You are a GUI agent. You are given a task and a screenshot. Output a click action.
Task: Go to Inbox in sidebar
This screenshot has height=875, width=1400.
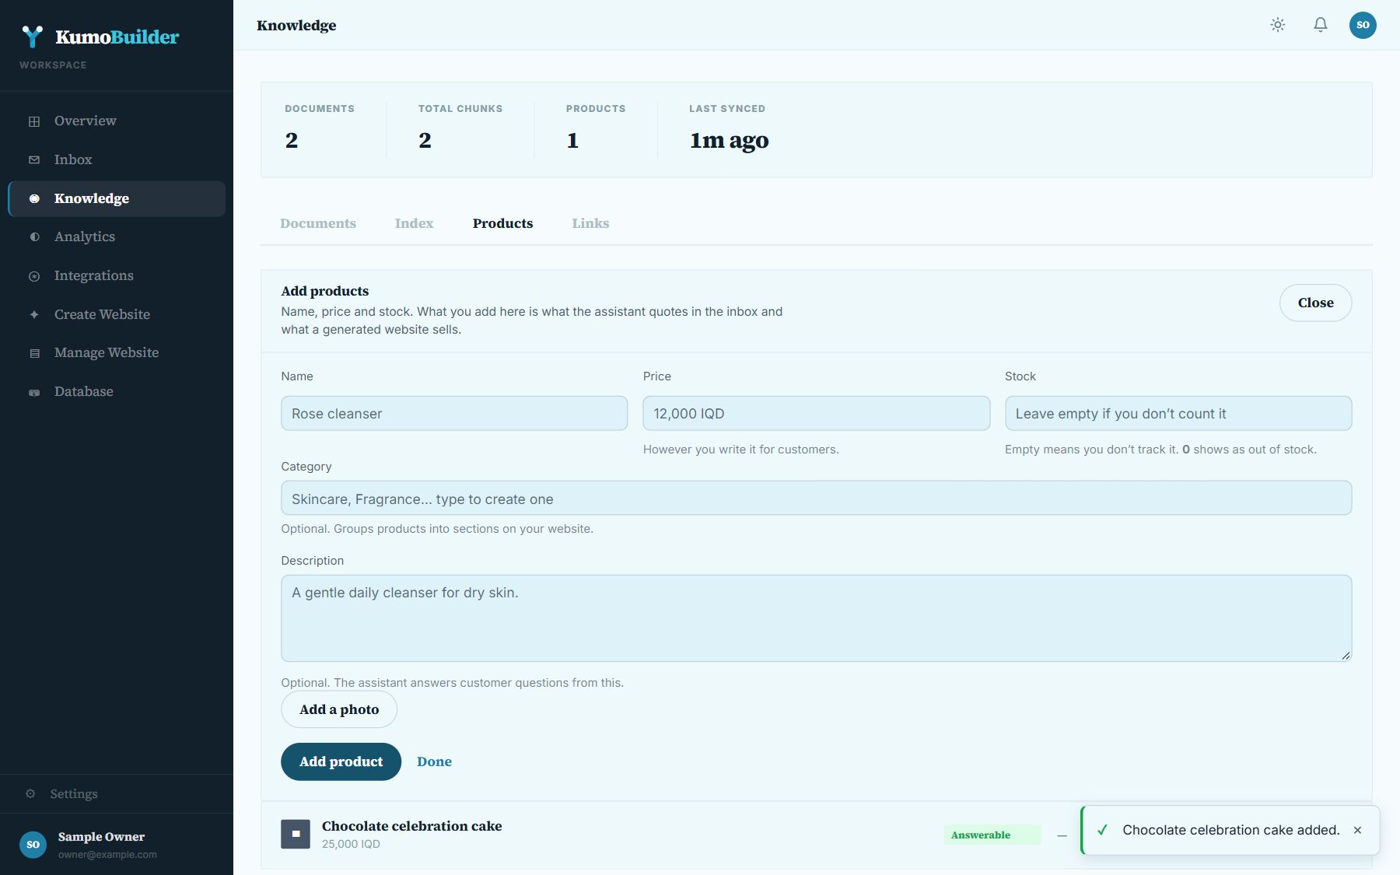click(x=117, y=159)
